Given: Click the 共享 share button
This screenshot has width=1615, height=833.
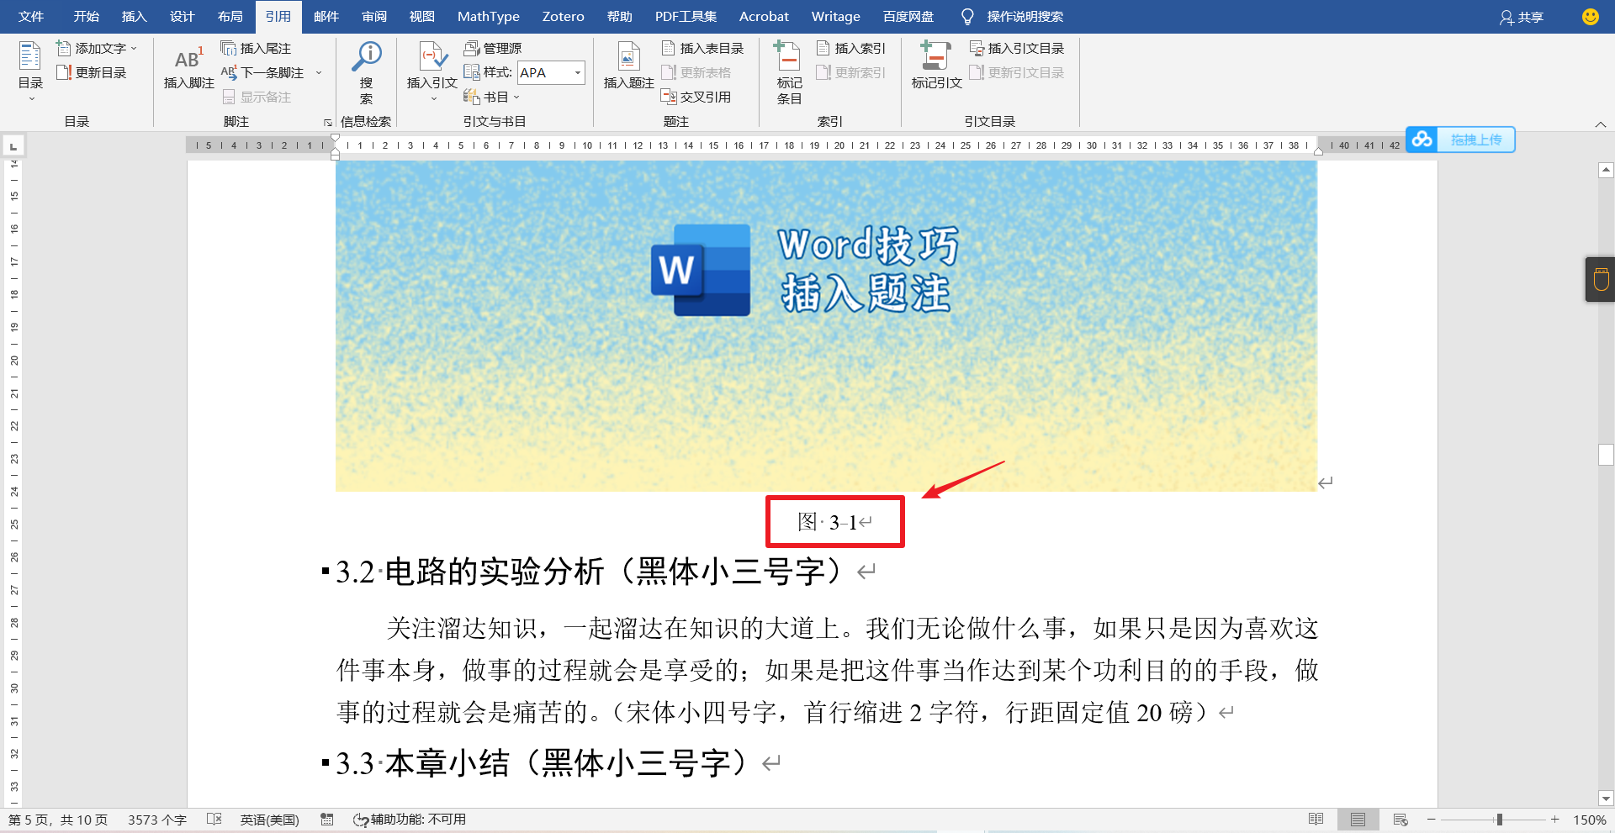Looking at the screenshot, I should [1521, 17].
